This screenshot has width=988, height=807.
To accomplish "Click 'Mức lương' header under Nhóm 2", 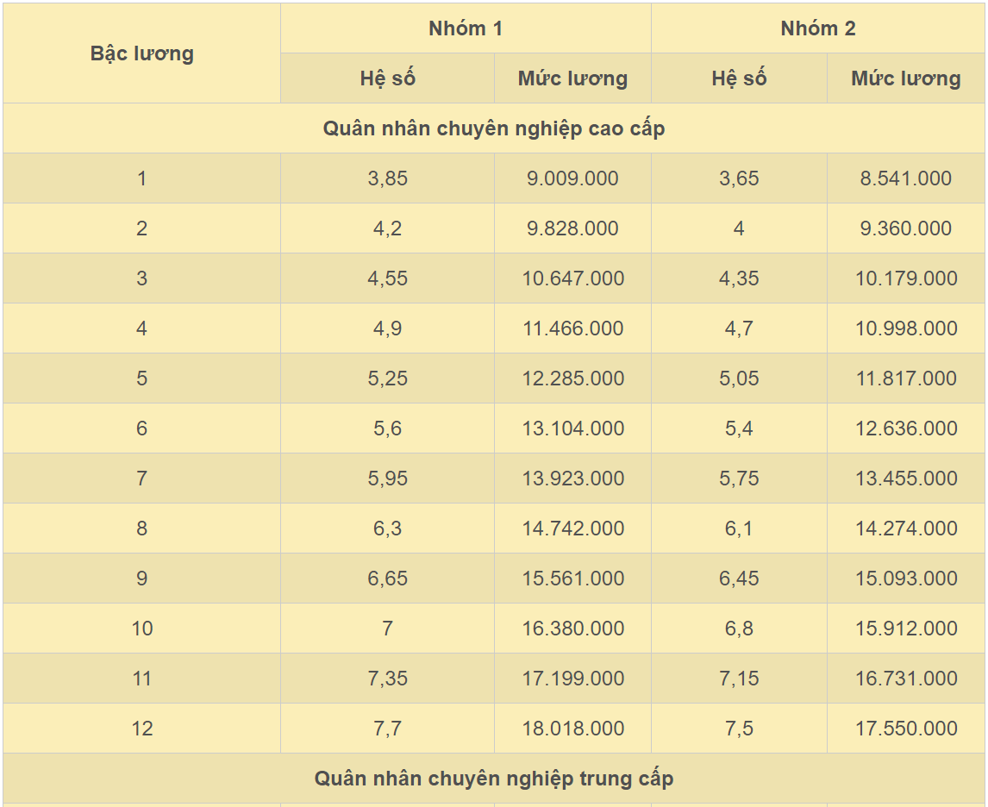I will pyautogui.click(x=905, y=78).
